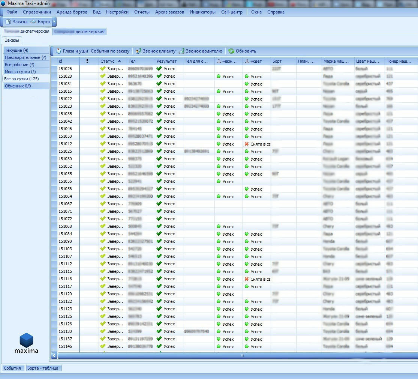The image size is (418, 379).
Task: Click status checkmark icon in row 151028
Action: (103, 76)
